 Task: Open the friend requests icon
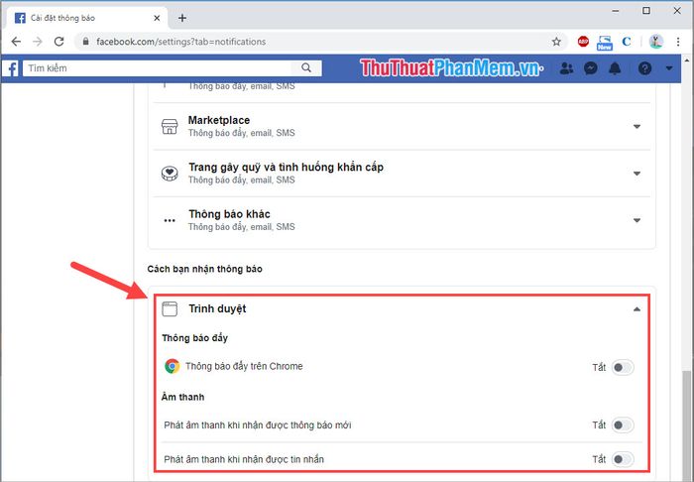[x=566, y=68]
